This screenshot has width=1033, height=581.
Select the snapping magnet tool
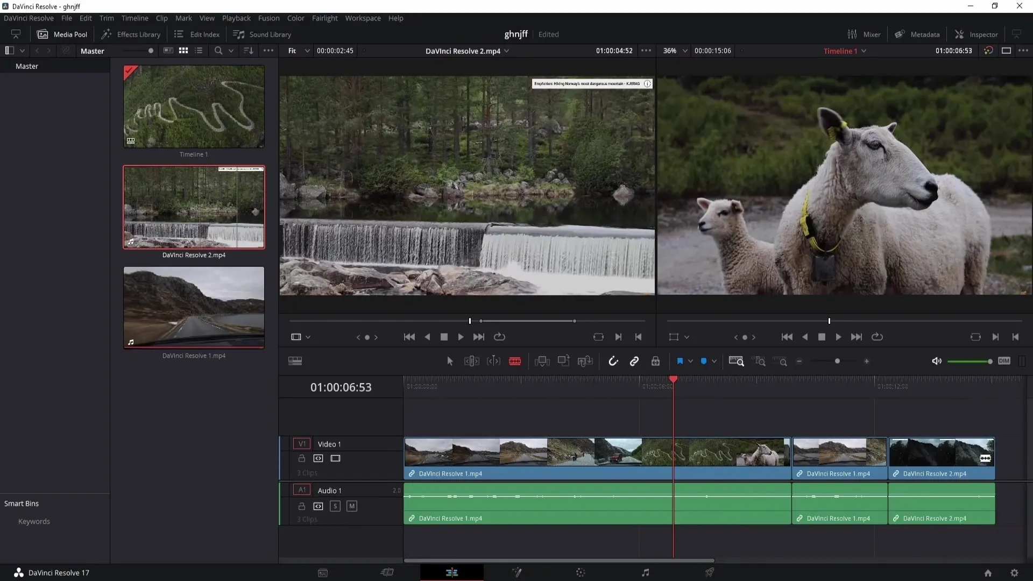coord(613,361)
